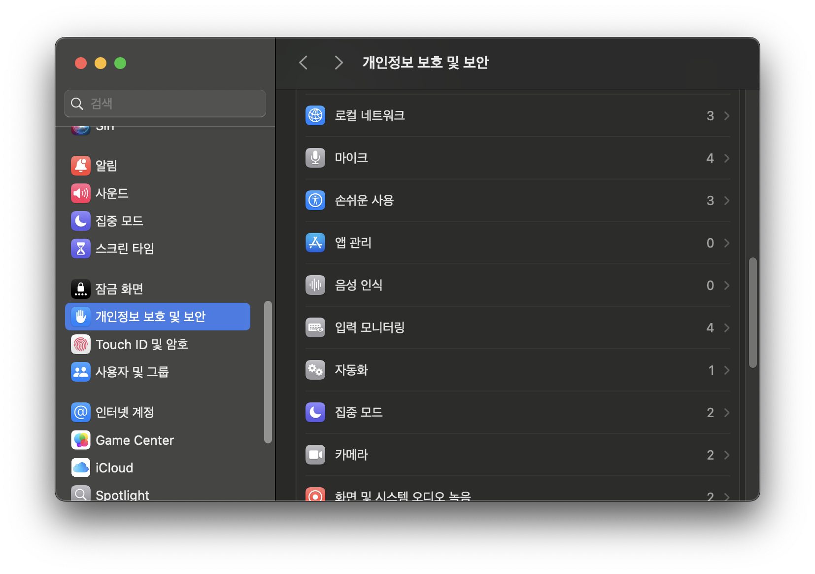
Task: Click the count 2 on the 카메라 row
Action: pos(710,455)
